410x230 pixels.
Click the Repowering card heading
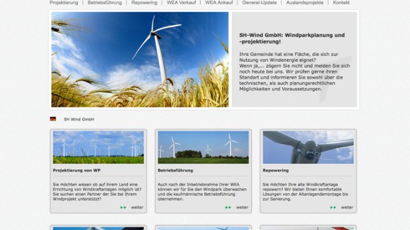coord(275,171)
